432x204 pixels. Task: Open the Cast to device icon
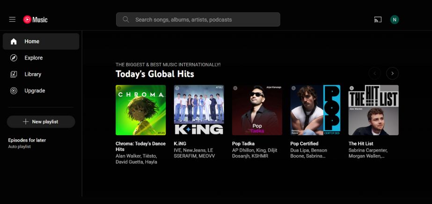point(378,20)
